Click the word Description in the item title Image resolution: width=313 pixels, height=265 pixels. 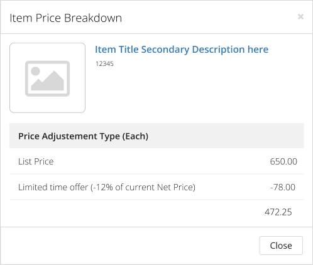coord(218,50)
